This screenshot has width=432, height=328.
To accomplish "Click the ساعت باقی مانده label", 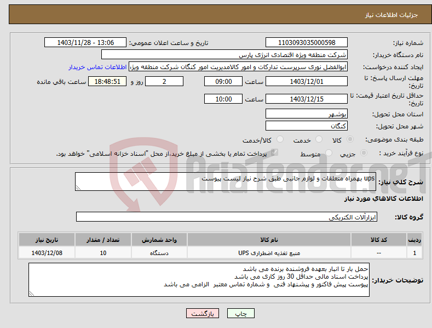I will click(61, 82).
